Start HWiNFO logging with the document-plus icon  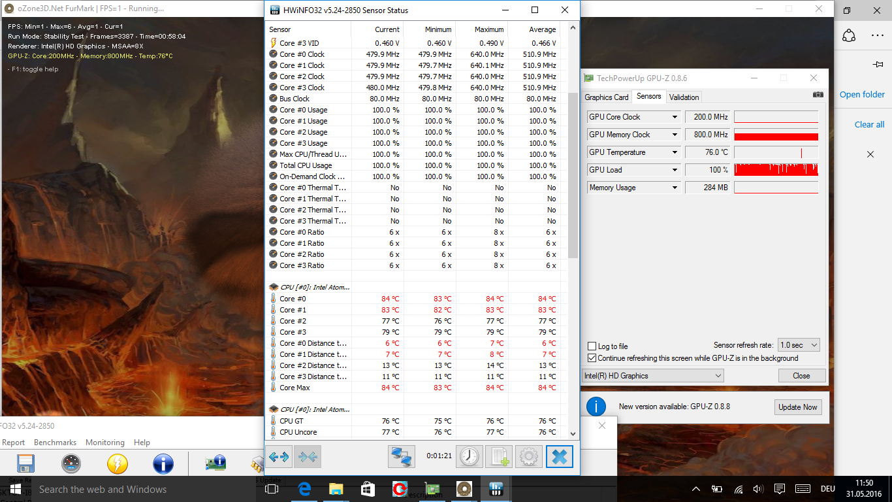click(x=499, y=457)
